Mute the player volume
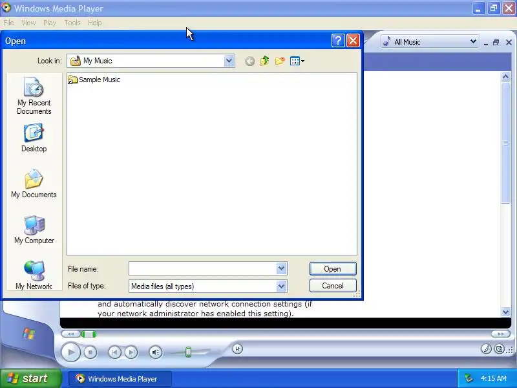 coord(155,352)
